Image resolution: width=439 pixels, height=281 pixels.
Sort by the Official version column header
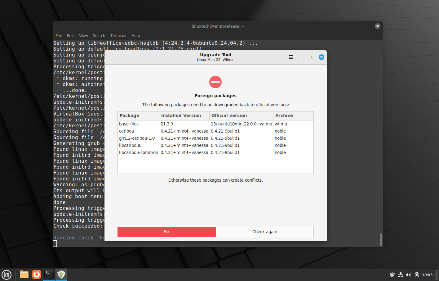(241, 116)
